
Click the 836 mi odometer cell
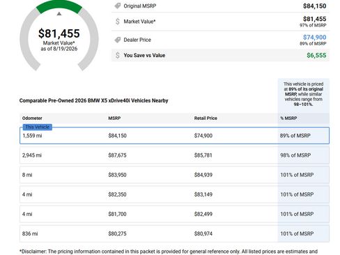[30, 233]
